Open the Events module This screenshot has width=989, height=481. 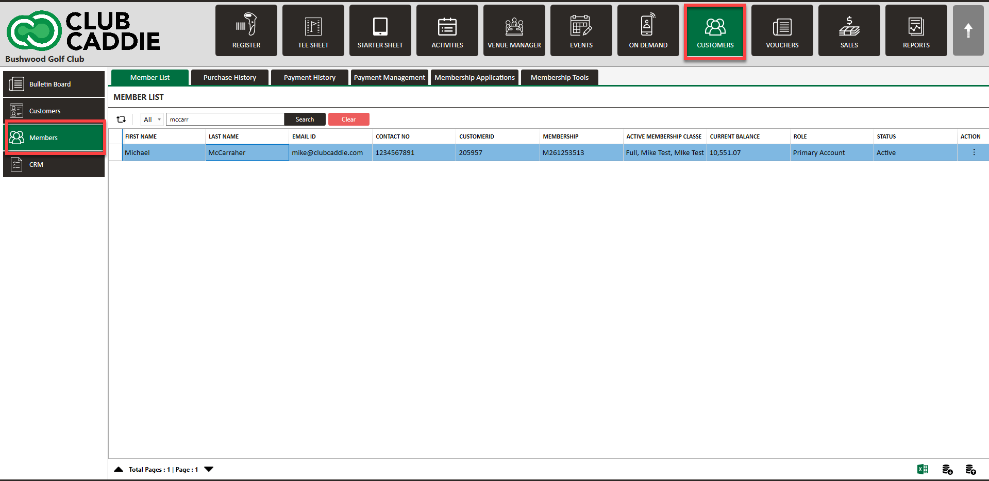click(x=581, y=30)
